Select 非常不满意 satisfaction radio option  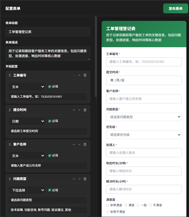click(108, 212)
